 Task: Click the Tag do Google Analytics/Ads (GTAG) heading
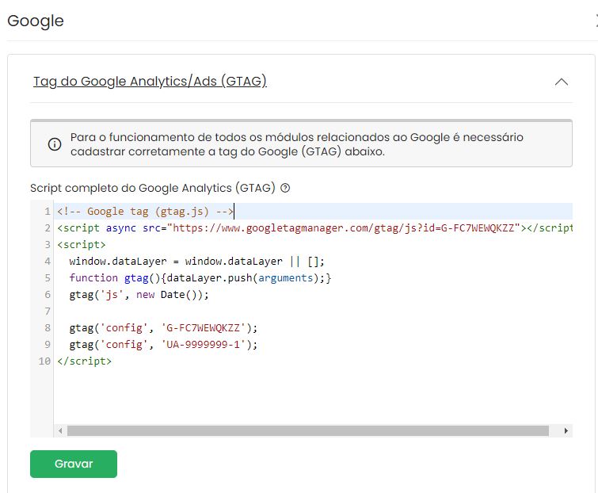[150, 82]
